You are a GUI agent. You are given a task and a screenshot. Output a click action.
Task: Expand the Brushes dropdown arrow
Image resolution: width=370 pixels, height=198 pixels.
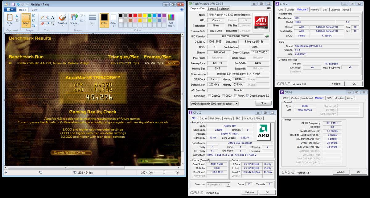[62, 26]
